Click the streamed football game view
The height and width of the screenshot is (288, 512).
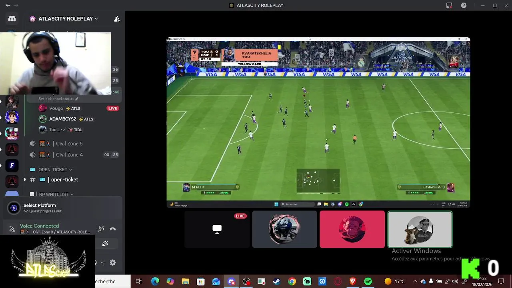[318, 122]
